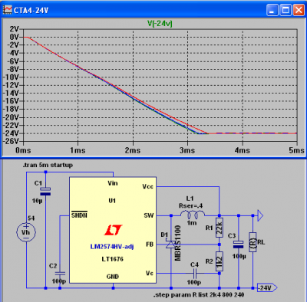This screenshot has height=302, width=307.
Task: Click the CTA4-24V title bar text
Action: pos(31,10)
